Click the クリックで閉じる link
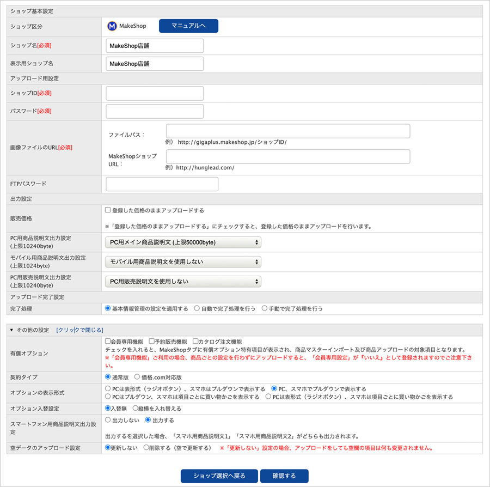490x487 pixels. pyautogui.click(x=79, y=330)
